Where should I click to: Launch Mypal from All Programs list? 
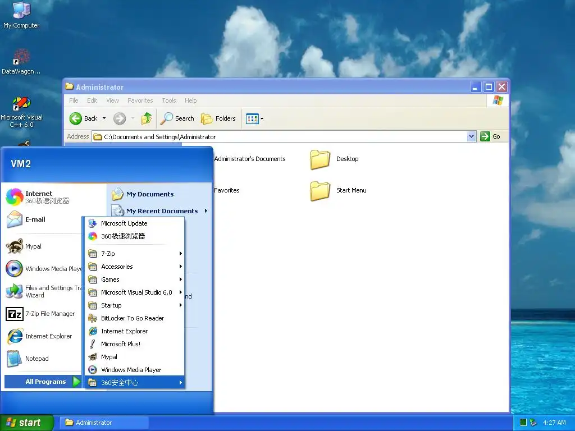tap(135, 356)
